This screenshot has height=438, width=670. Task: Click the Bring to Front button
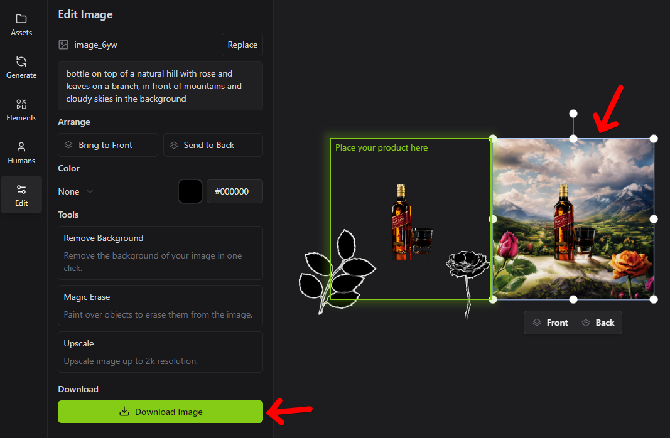(108, 145)
